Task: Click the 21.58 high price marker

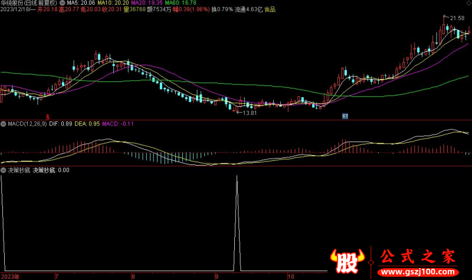Action: [x=457, y=18]
